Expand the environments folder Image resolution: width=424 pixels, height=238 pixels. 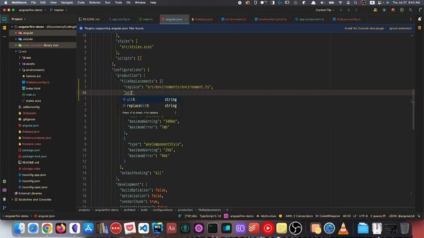(x=20, y=70)
